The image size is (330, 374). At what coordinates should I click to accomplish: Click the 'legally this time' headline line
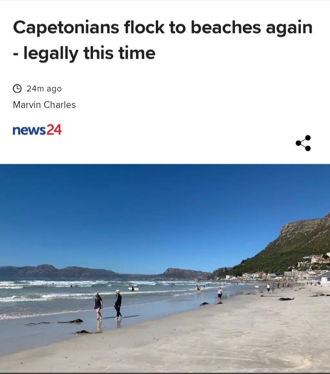[x=84, y=53]
